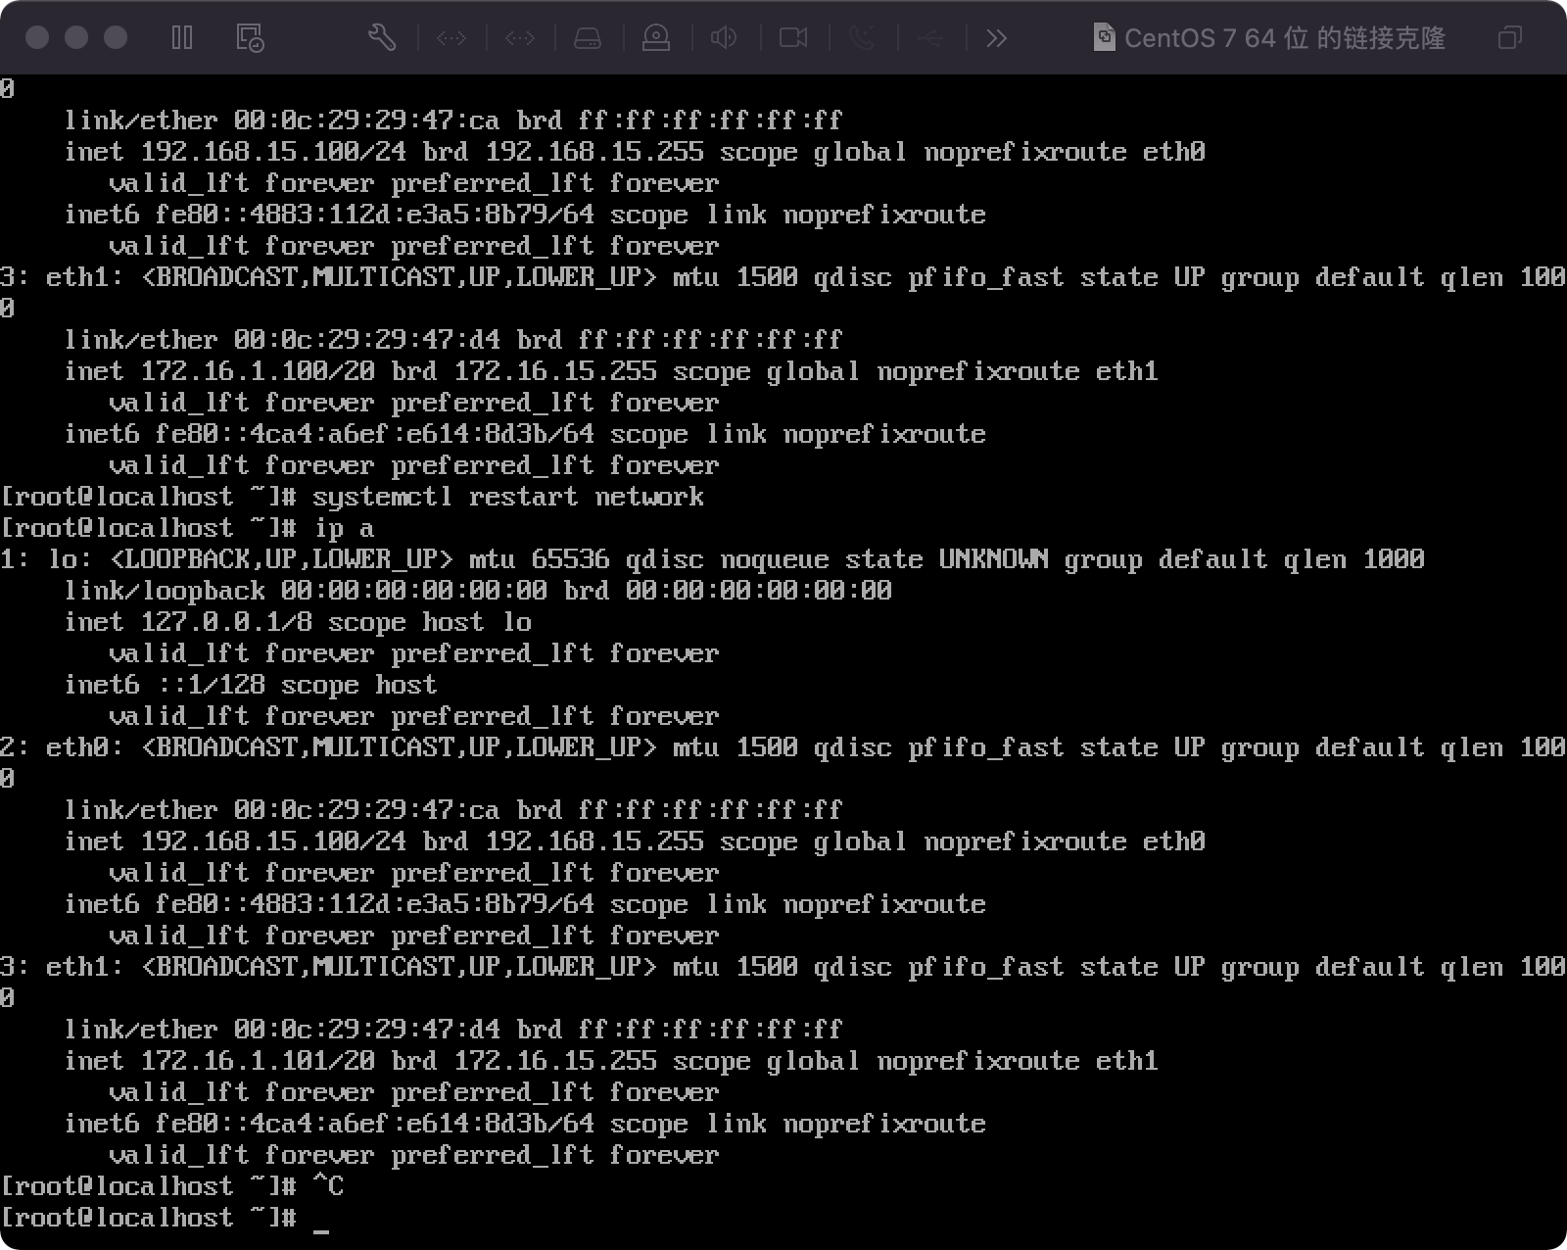This screenshot has width=1567, height=1250.
Task: Click the sound card speaker icon
Action: (724, 38)
